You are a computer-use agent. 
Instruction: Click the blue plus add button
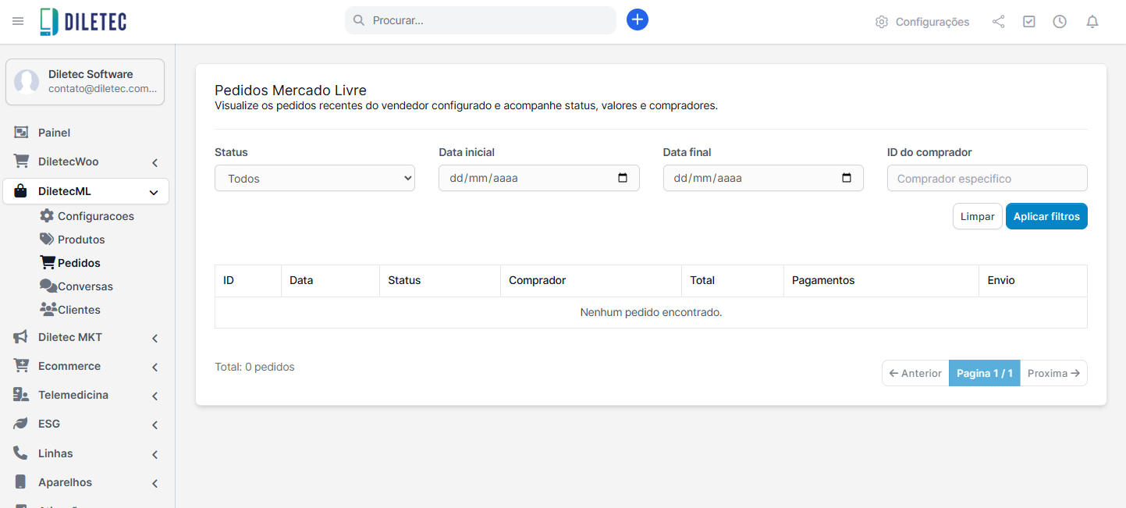pyautogui.click(x=638, y=20)
